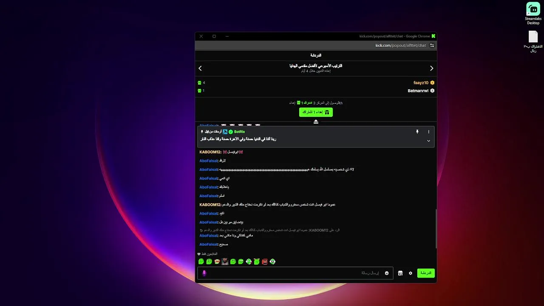Collapse the gift leaderboard panel
Viewport: 544px width, 306px height.
tap(316, 122)
